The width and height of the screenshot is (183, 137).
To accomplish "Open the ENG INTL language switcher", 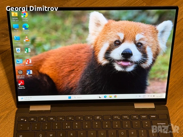I will click(x=144, y=96).
